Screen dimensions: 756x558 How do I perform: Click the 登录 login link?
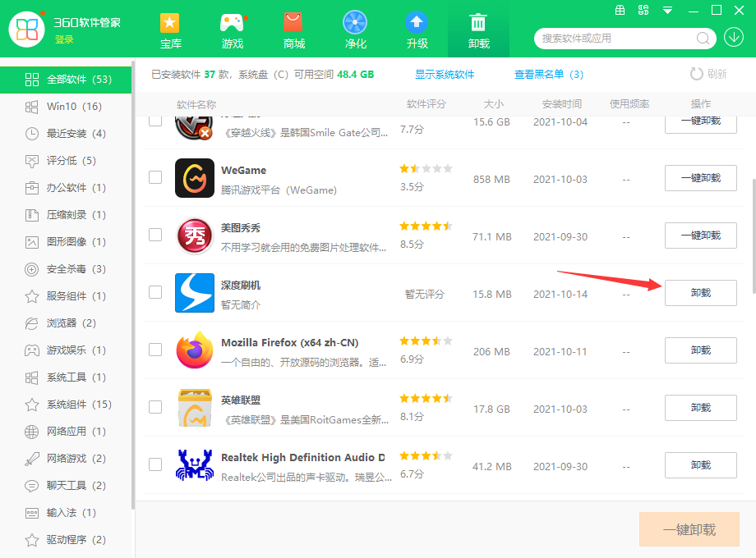pyautogui.click(x=64, y=39)
